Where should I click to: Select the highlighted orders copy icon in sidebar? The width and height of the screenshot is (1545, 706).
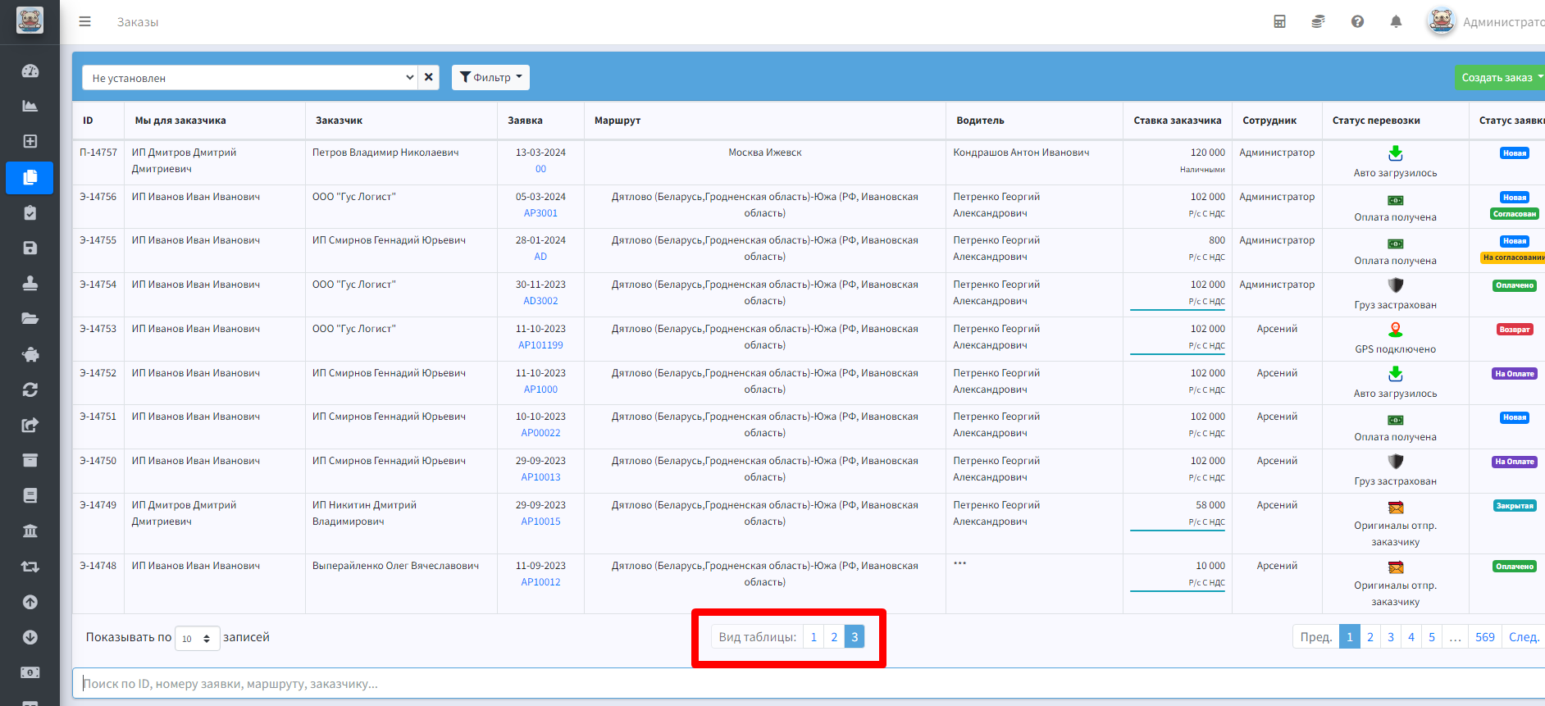click(x=30, y=177)
